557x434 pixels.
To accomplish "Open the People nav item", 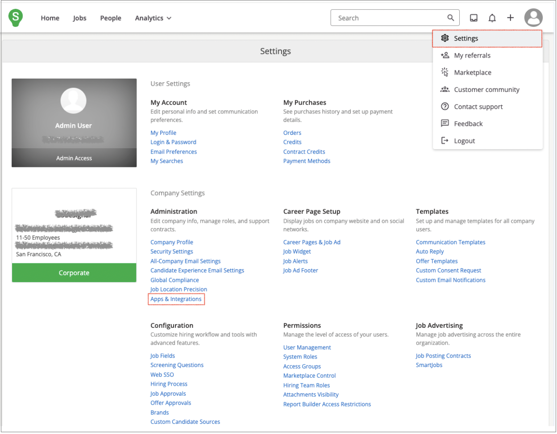I will tap(111, 18).
